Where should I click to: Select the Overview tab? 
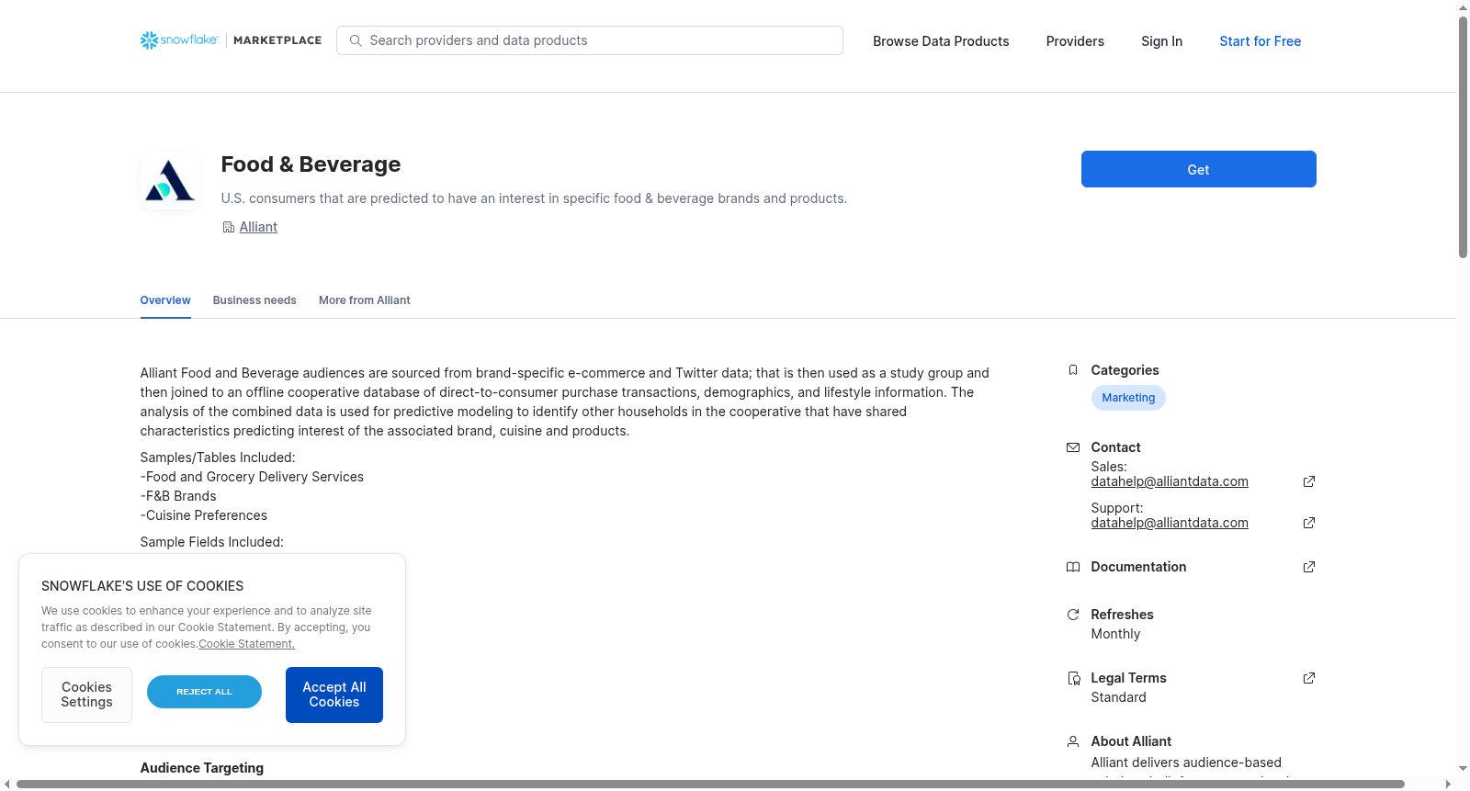165,300
